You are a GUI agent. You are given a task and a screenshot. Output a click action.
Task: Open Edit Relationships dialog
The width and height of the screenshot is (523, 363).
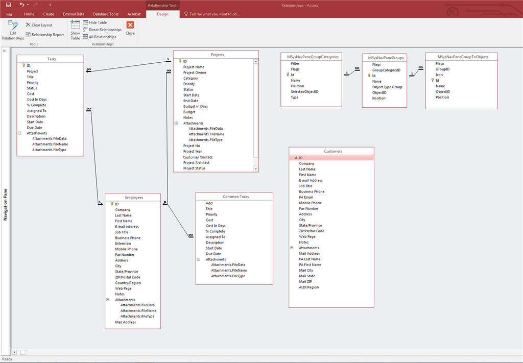(x=13, y=30)
